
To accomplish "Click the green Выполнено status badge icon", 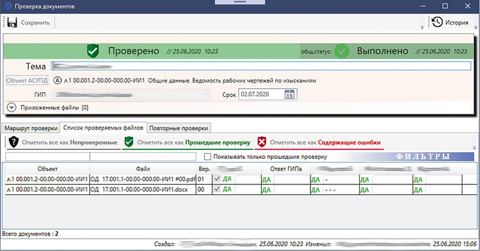I will click(342, 51).
